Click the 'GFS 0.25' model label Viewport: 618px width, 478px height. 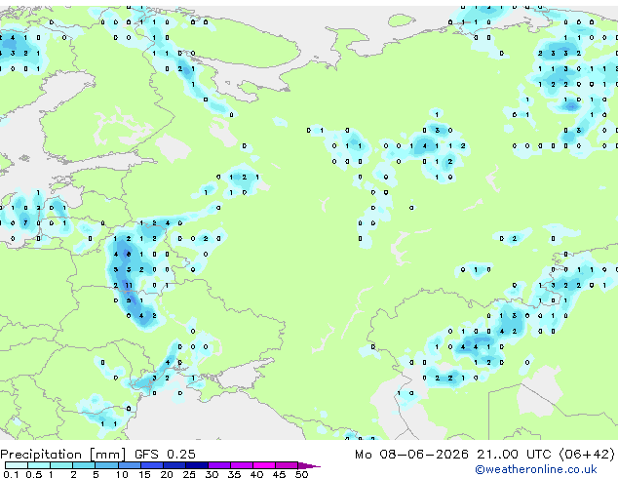165,454
